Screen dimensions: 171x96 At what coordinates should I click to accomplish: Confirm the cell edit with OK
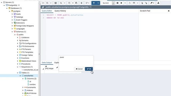[x=89, y=69]
